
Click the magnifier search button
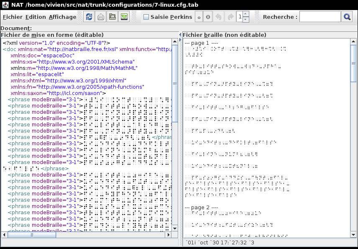(347, 17)
